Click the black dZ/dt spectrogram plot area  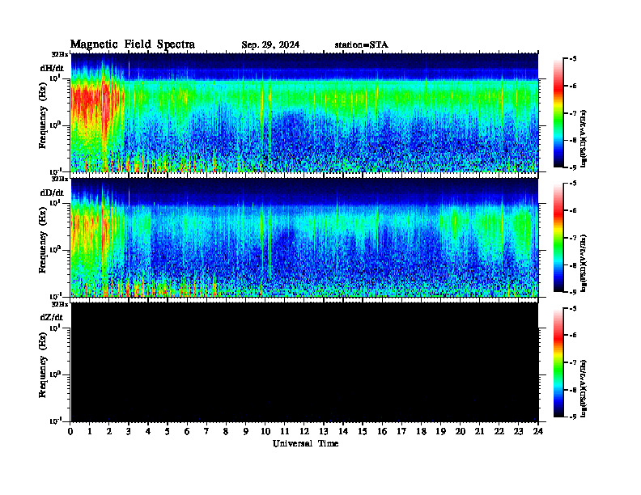point(304,362)
